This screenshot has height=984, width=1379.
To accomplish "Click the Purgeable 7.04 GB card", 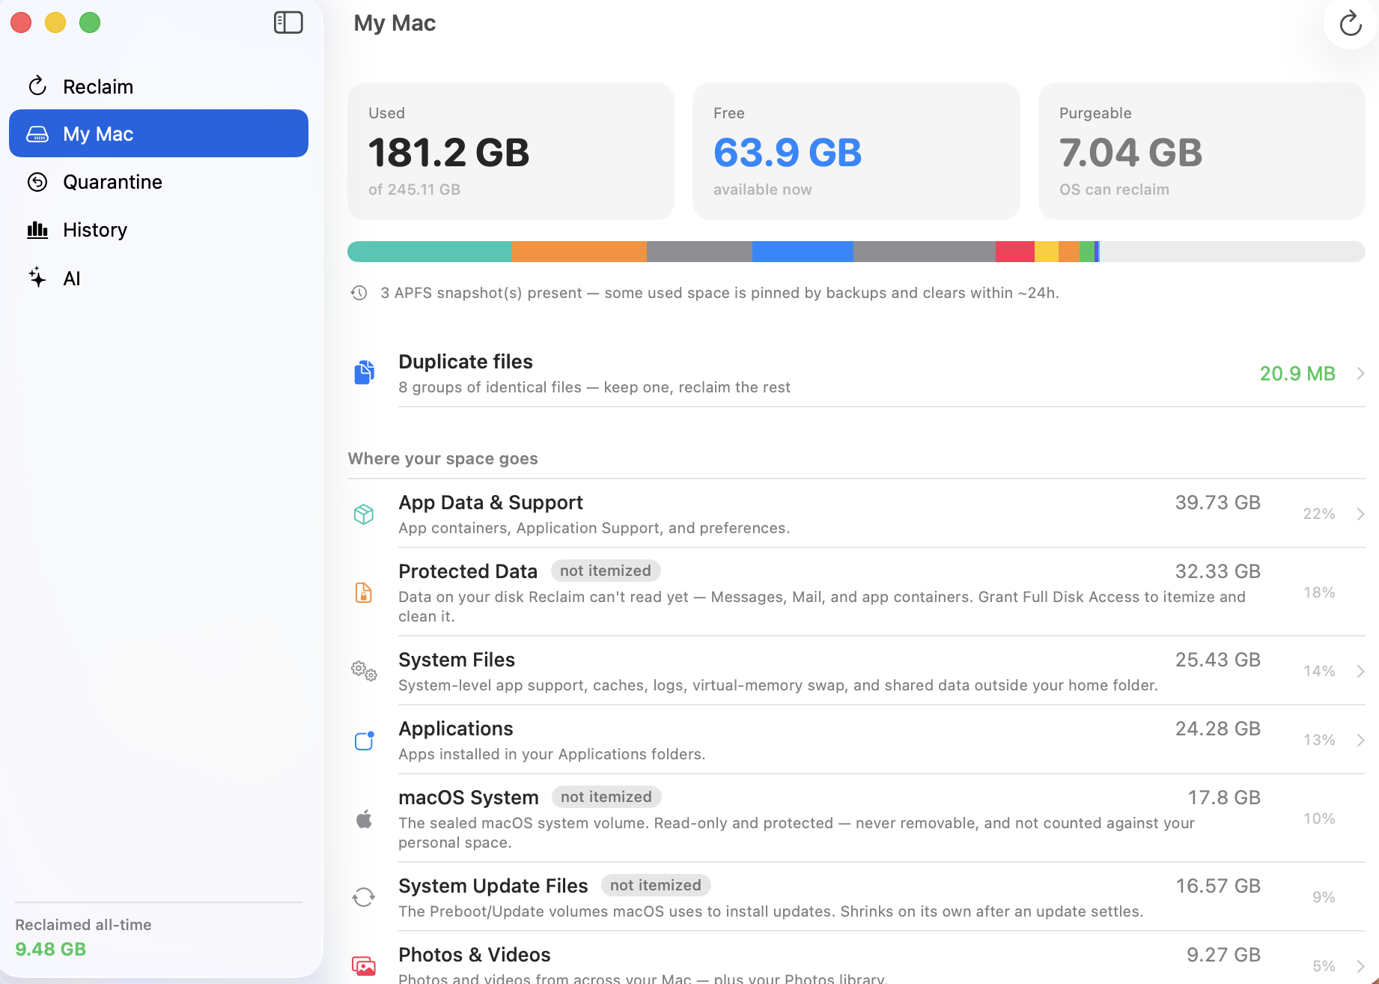I will (x=1202, y=151).
